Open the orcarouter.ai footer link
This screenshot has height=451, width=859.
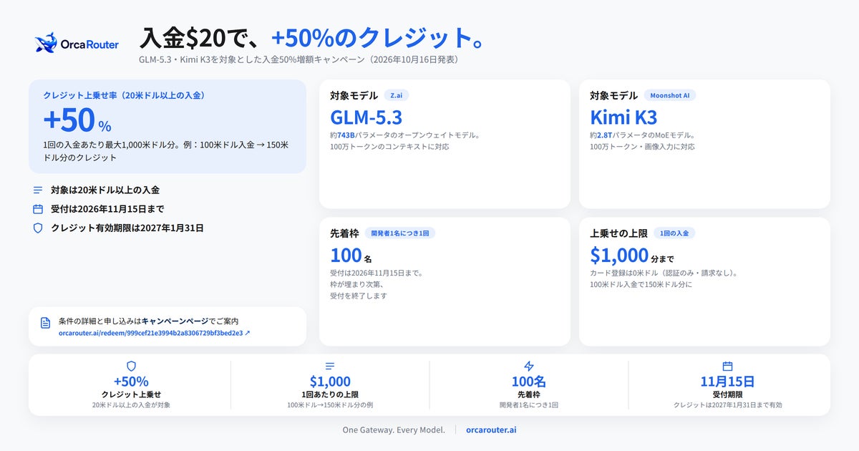click(x=491, y=430)
